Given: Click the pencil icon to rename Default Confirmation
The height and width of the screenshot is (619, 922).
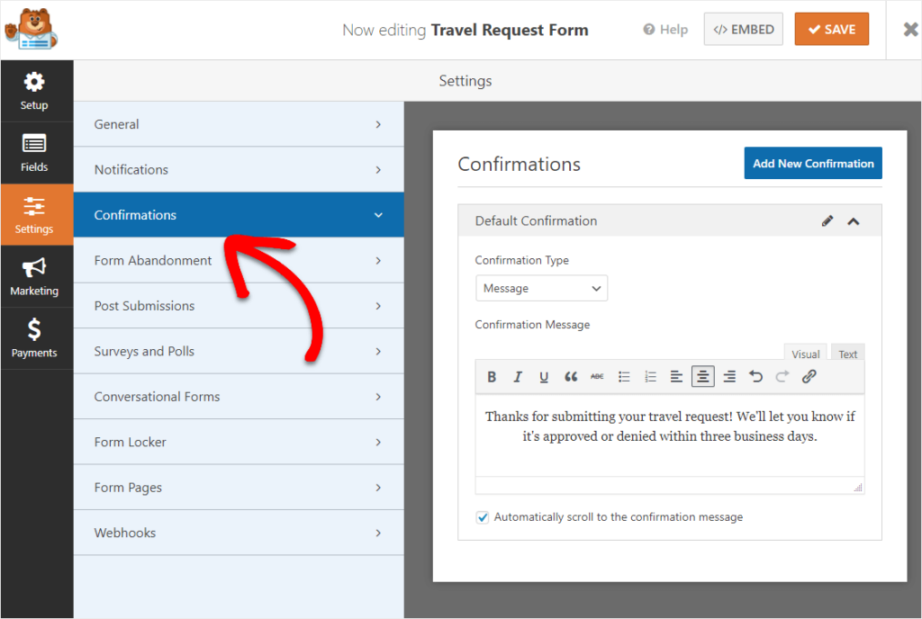Looking at the screenshot, I should tap(827, 220).
